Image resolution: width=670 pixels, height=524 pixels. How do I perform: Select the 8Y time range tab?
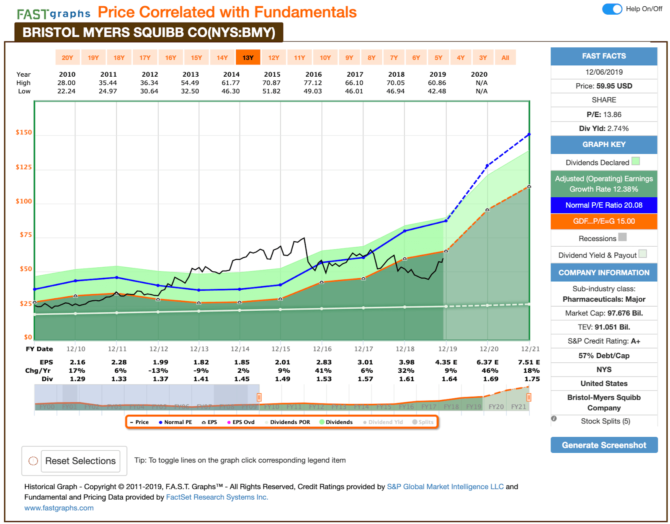[x=371, y=58]
